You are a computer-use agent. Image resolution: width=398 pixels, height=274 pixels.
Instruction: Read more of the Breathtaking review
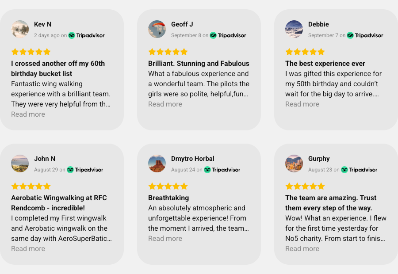coord(165,239)
